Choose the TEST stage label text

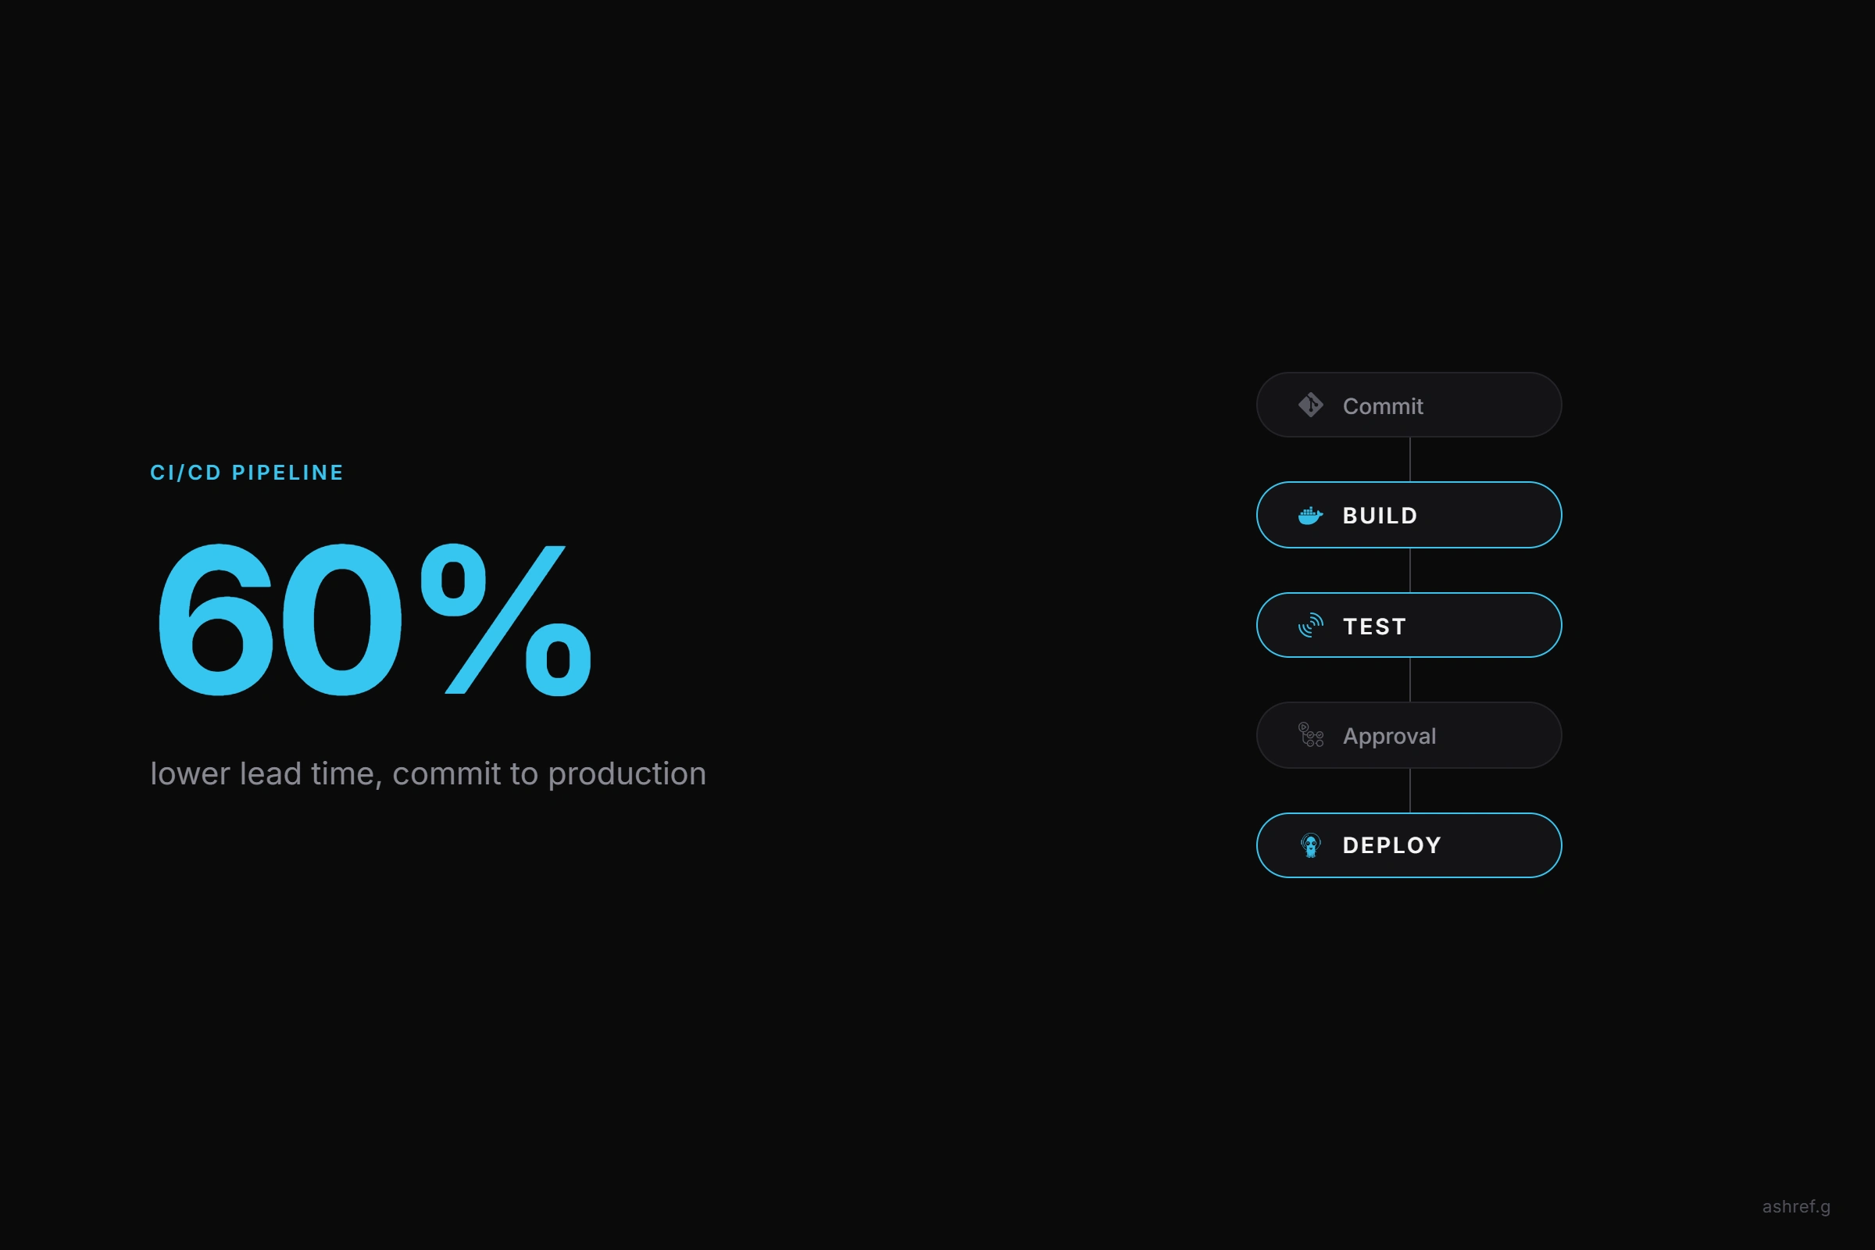click(x=1374, y=627)
